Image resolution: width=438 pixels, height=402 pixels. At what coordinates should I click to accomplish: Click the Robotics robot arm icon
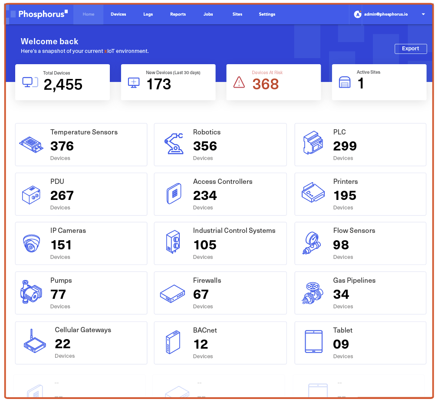(x=174, y=144)
